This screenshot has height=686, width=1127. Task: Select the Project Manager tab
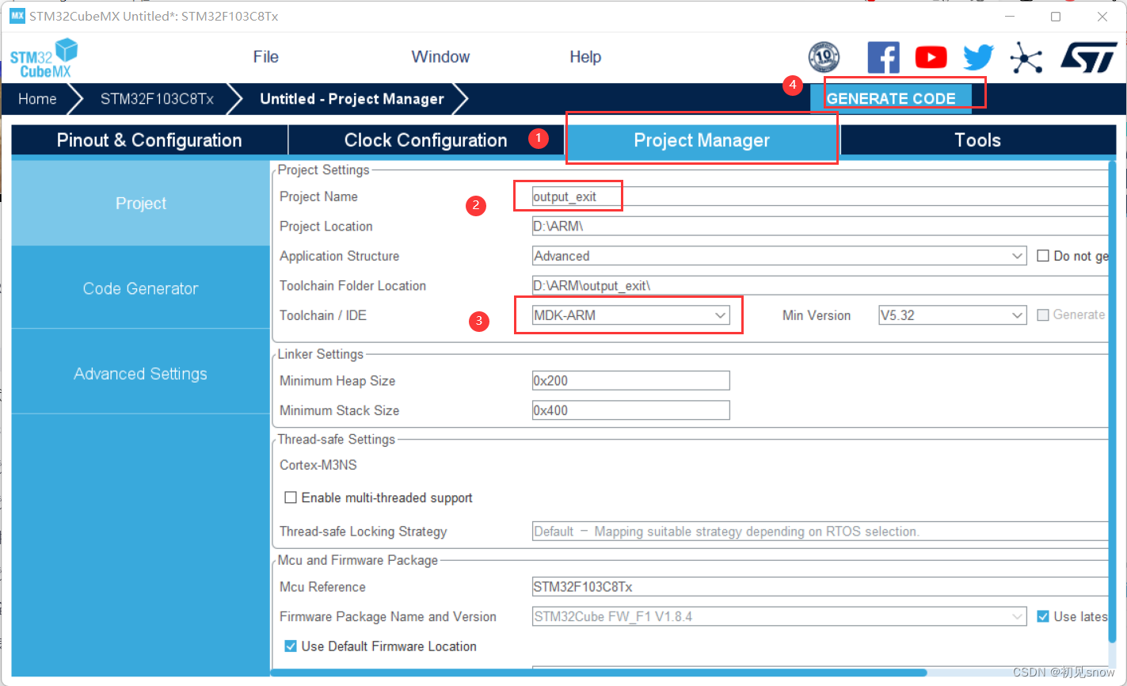point(702,140)
